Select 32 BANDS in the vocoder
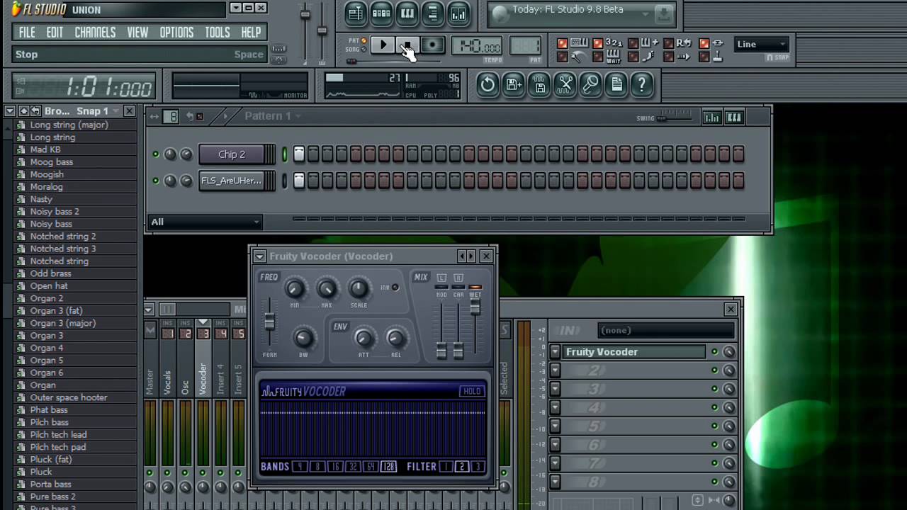Screen dimensions: 907x510 352,467
